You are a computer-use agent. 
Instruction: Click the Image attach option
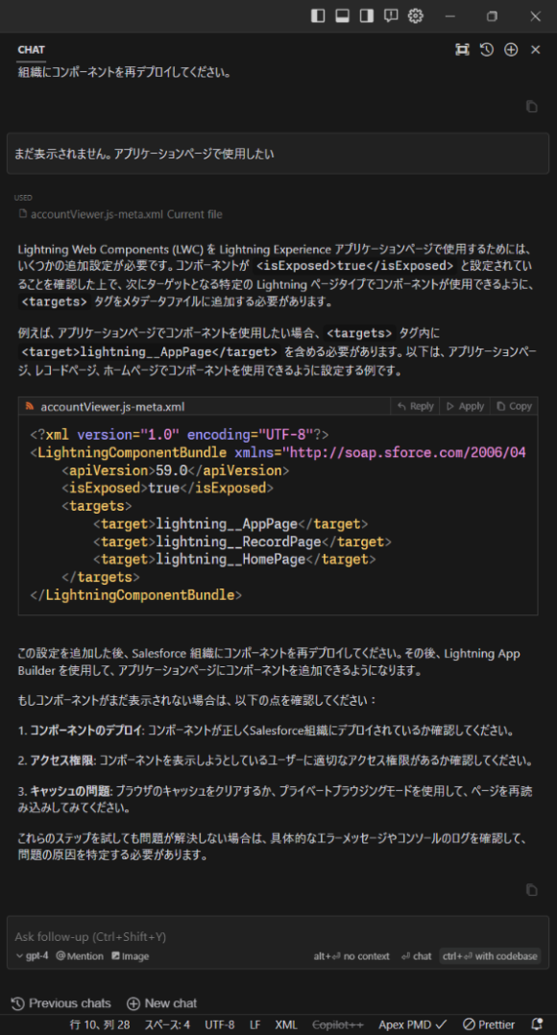click(130, 956)
